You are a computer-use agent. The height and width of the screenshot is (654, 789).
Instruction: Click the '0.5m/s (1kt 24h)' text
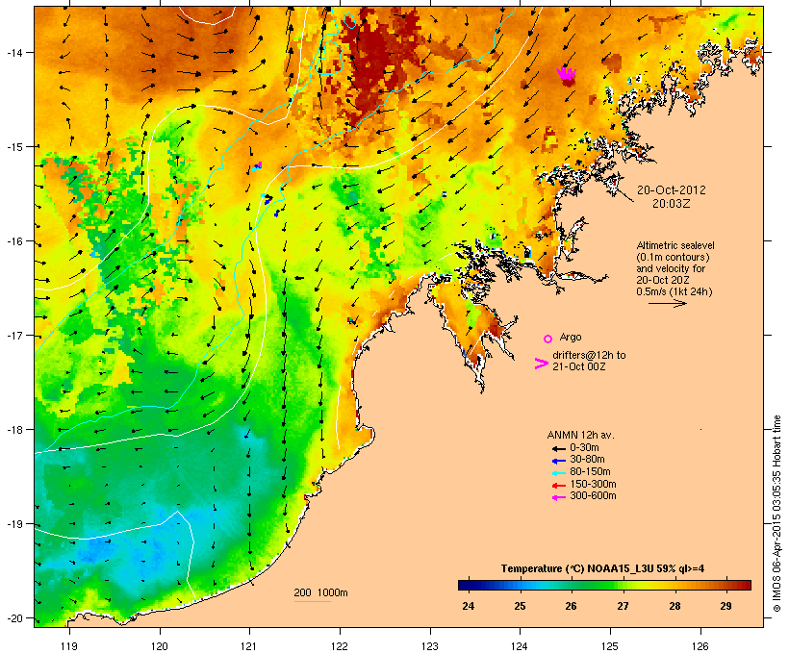674,291
